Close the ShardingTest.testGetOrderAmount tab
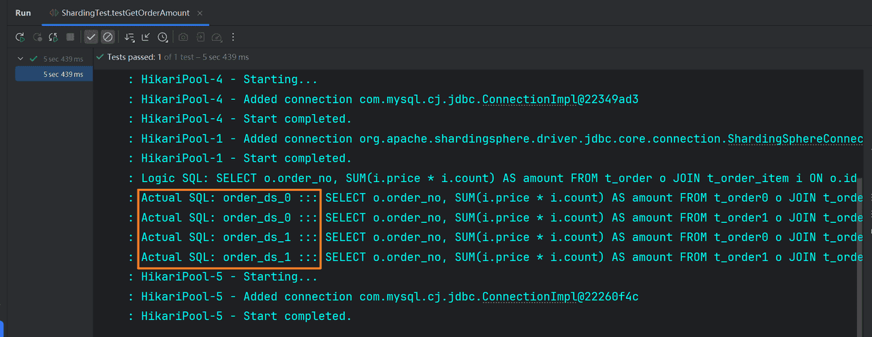872x337 pixels. click(x=199, y=13)
